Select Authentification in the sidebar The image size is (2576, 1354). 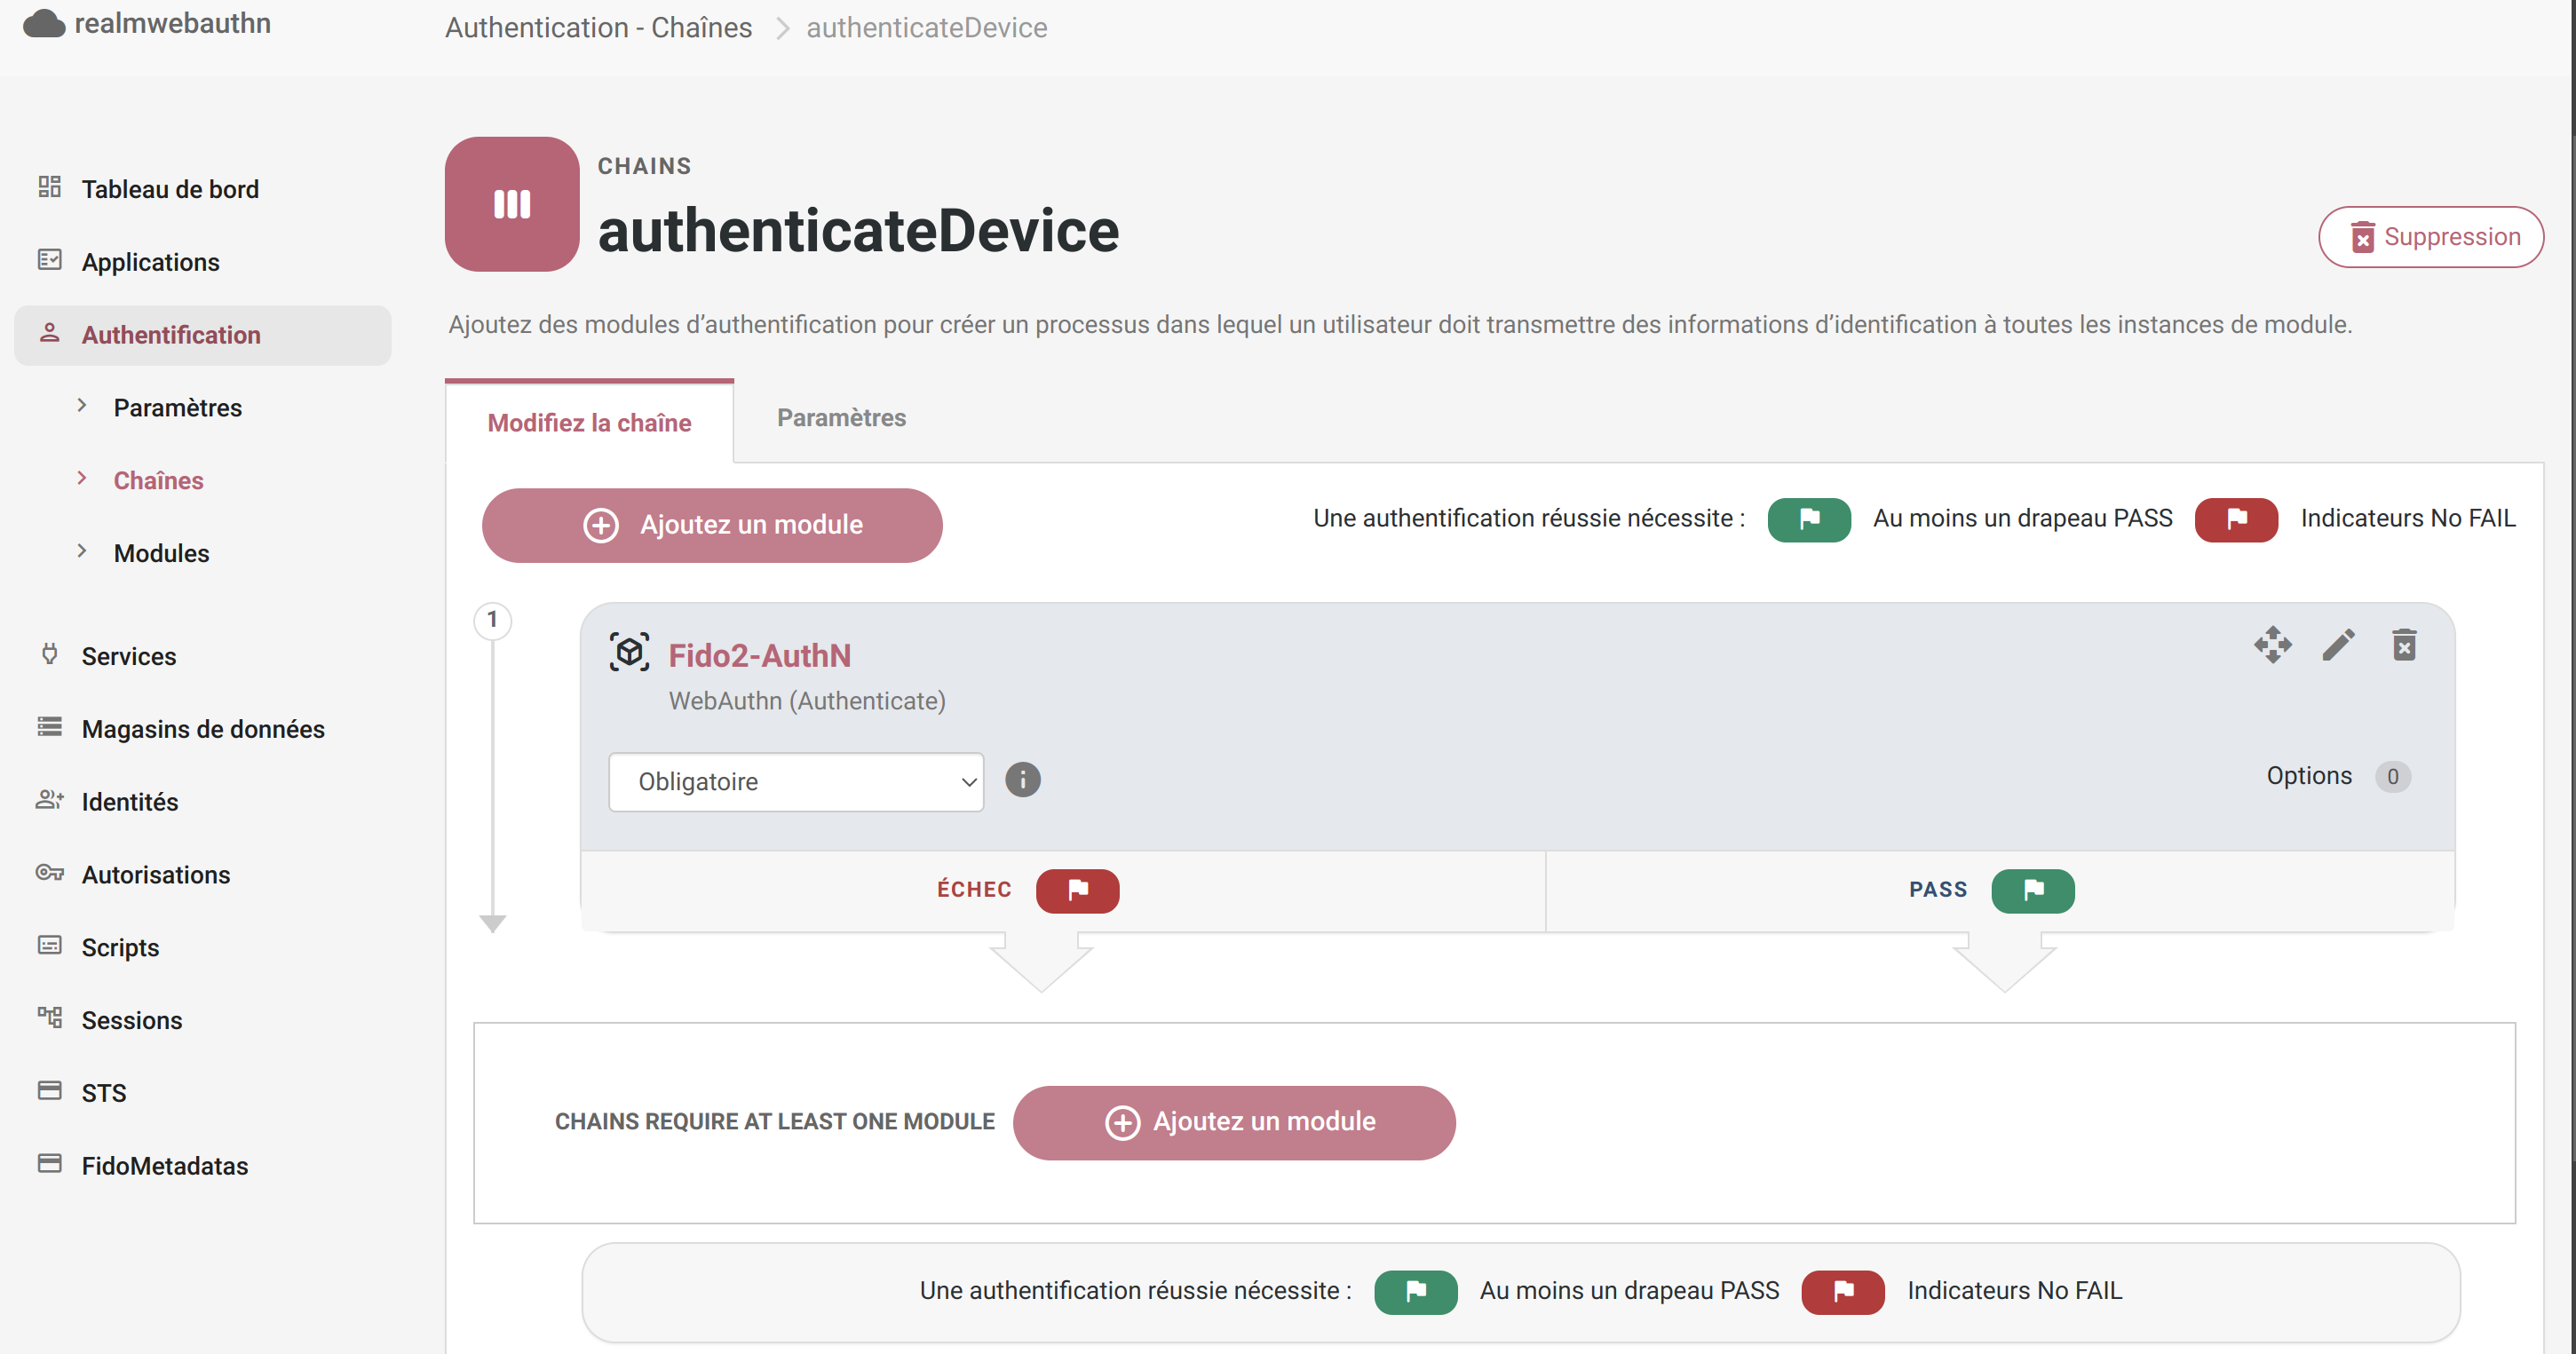tap(203, 335)
